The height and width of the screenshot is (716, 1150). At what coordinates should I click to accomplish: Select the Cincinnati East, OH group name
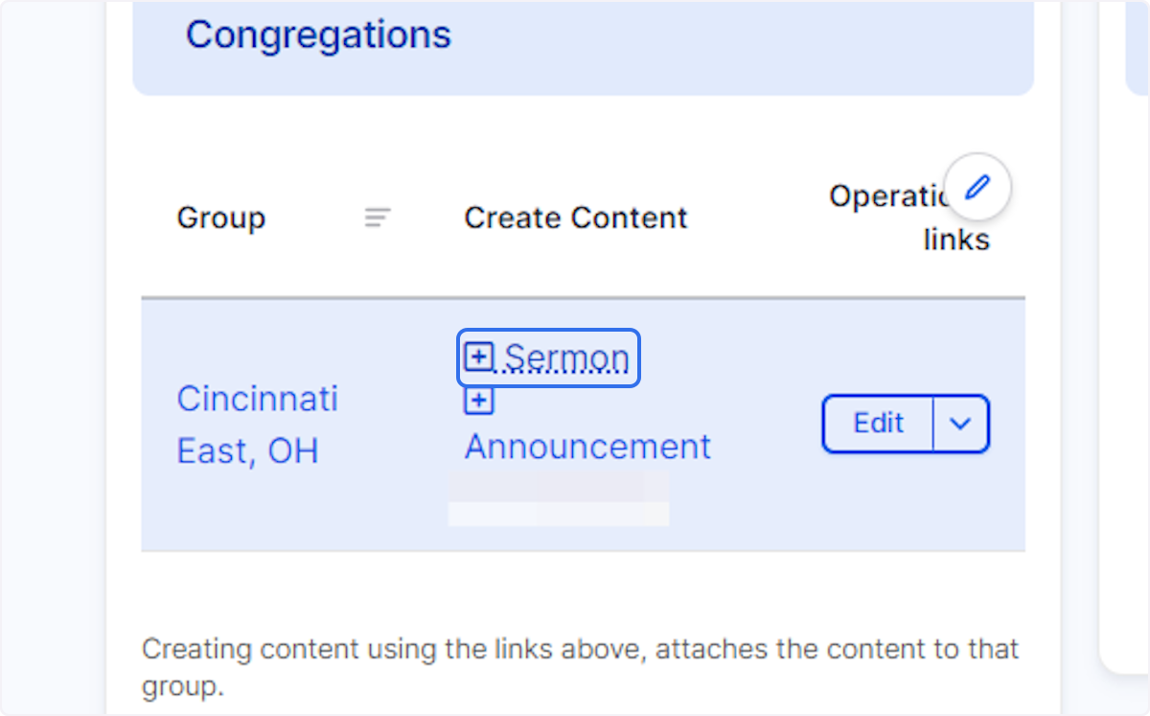[x=257, y=424]
